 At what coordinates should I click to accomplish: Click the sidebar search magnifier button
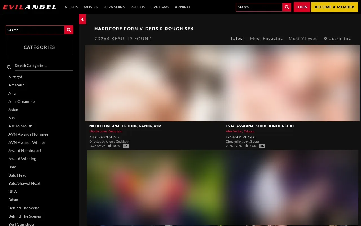[69, 30]
